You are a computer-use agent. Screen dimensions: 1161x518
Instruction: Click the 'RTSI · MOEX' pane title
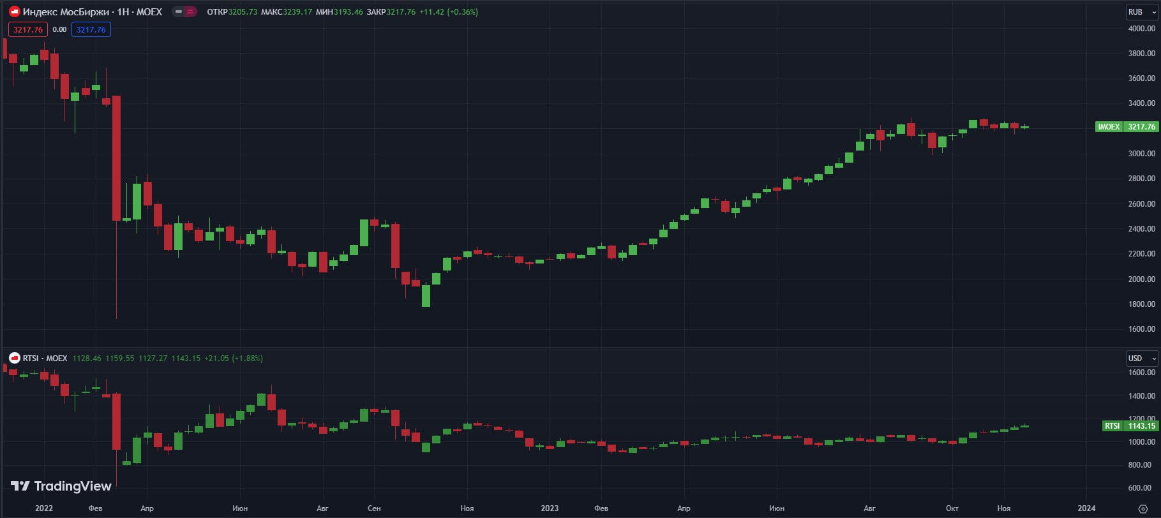pos(45,358)
